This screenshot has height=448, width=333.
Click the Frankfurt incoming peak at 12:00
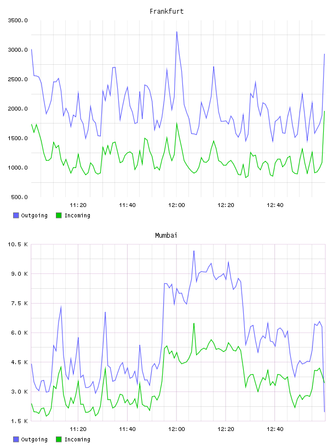pyautogui.click(x=177, y=124)
